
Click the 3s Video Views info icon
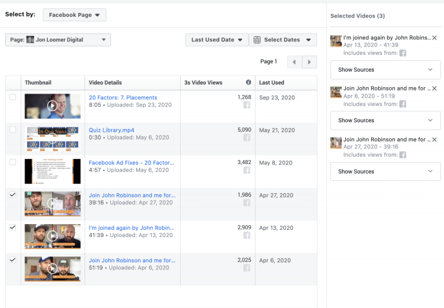(x=248, y=83)
